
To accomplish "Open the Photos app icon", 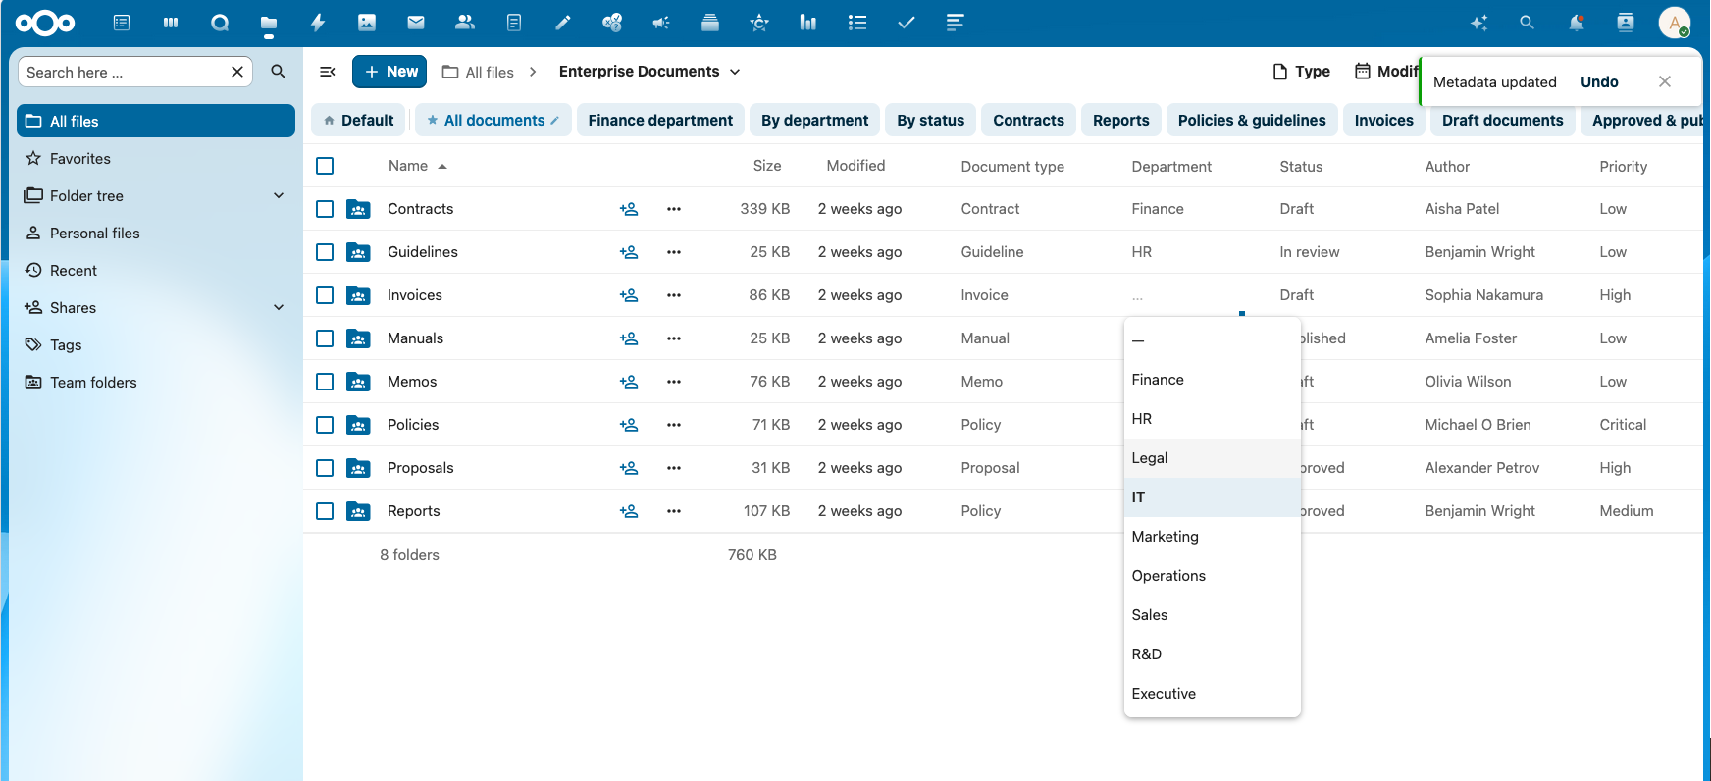I will click(367, 23).
